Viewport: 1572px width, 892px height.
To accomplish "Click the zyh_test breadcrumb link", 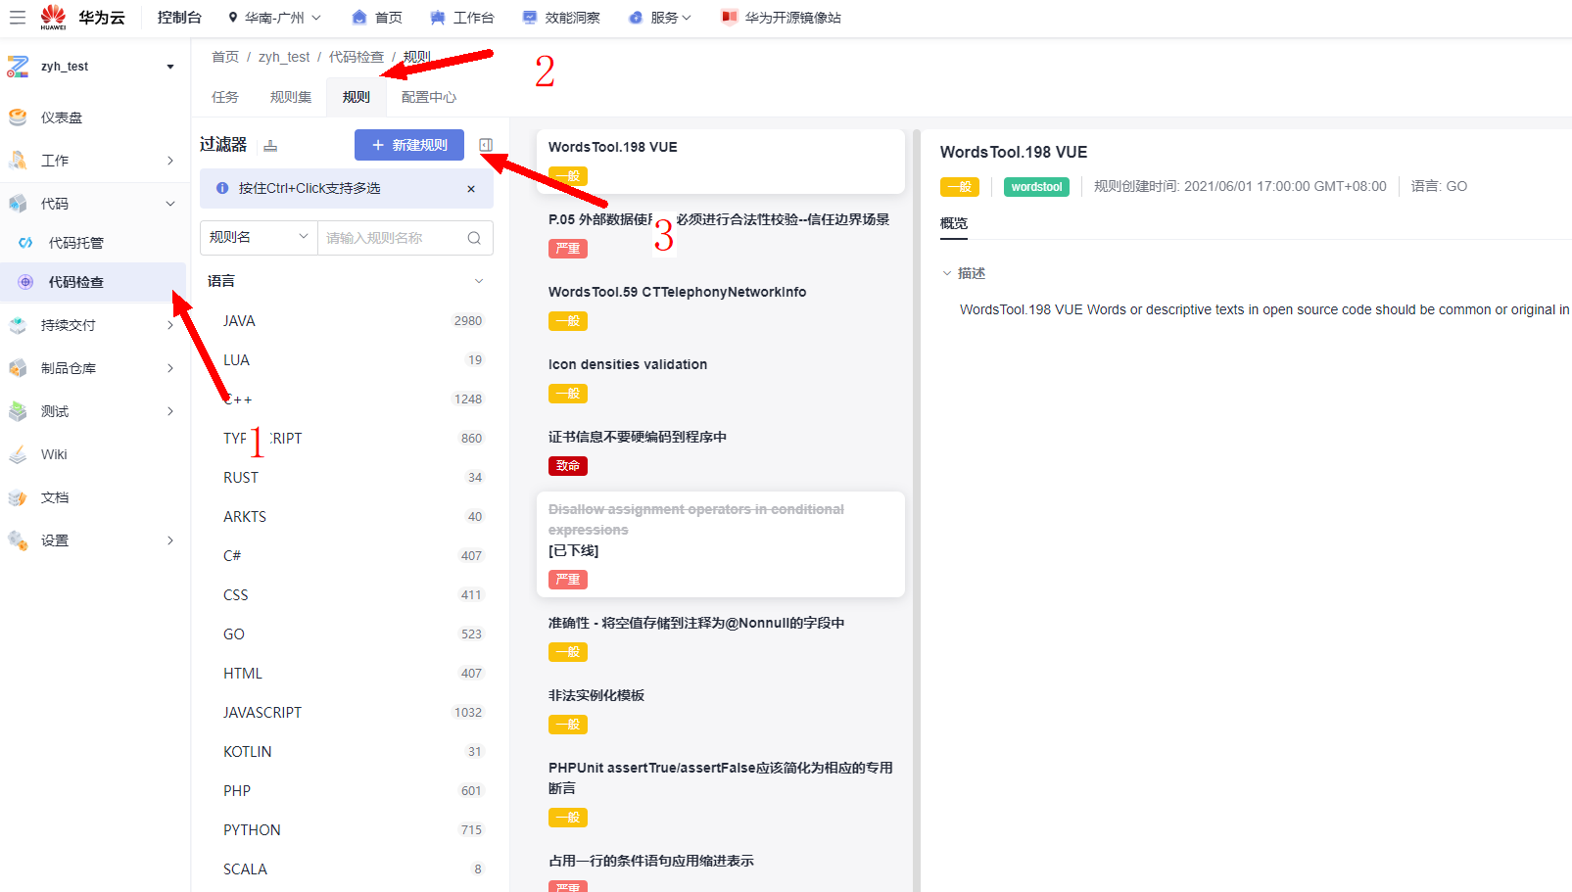I will [284, 57].
